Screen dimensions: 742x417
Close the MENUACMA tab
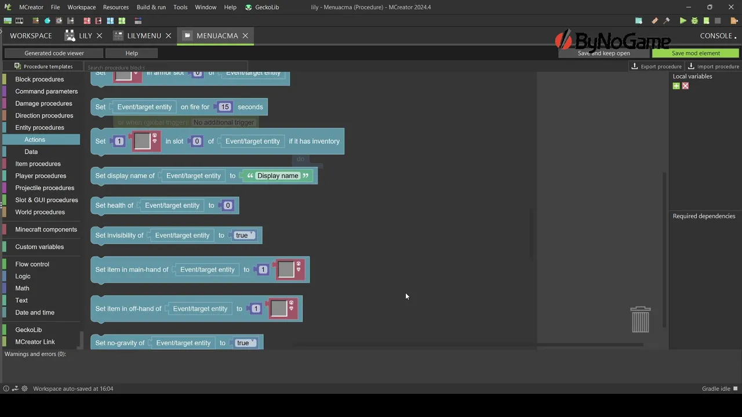(x=245, y=35)
